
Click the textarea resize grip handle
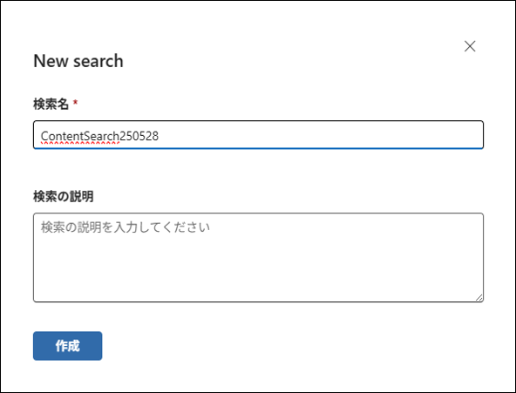tap(479, 298)
